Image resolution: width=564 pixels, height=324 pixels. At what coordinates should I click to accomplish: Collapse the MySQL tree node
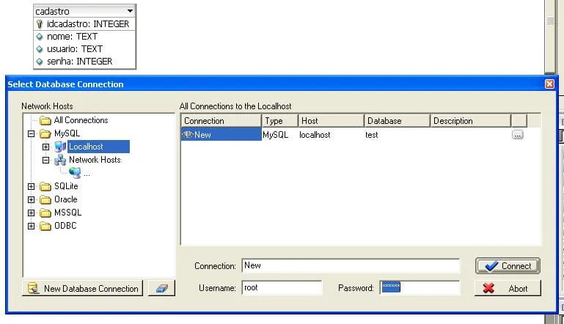(32, 133)
